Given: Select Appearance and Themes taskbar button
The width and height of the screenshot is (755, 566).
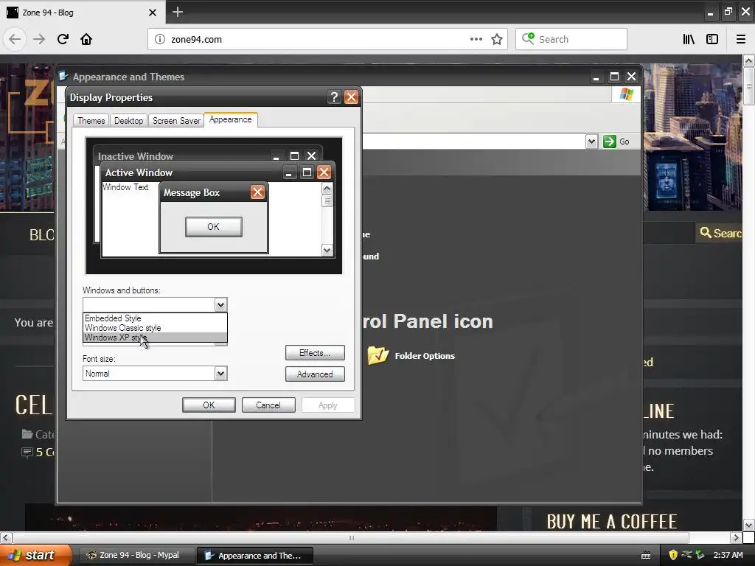Looking at the screenshot, I should point(255,556).
